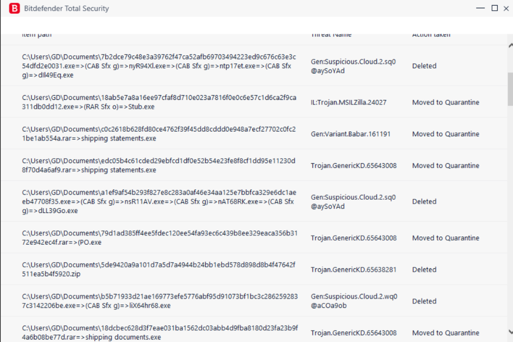Select the PO.exe rar file row

(254, 238)
